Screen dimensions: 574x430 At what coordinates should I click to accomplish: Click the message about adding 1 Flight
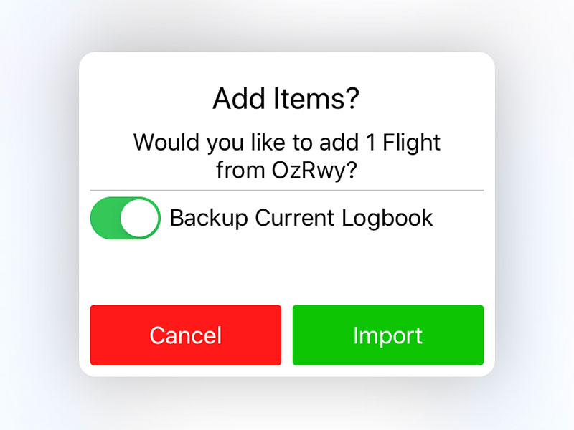pos(286,156)
